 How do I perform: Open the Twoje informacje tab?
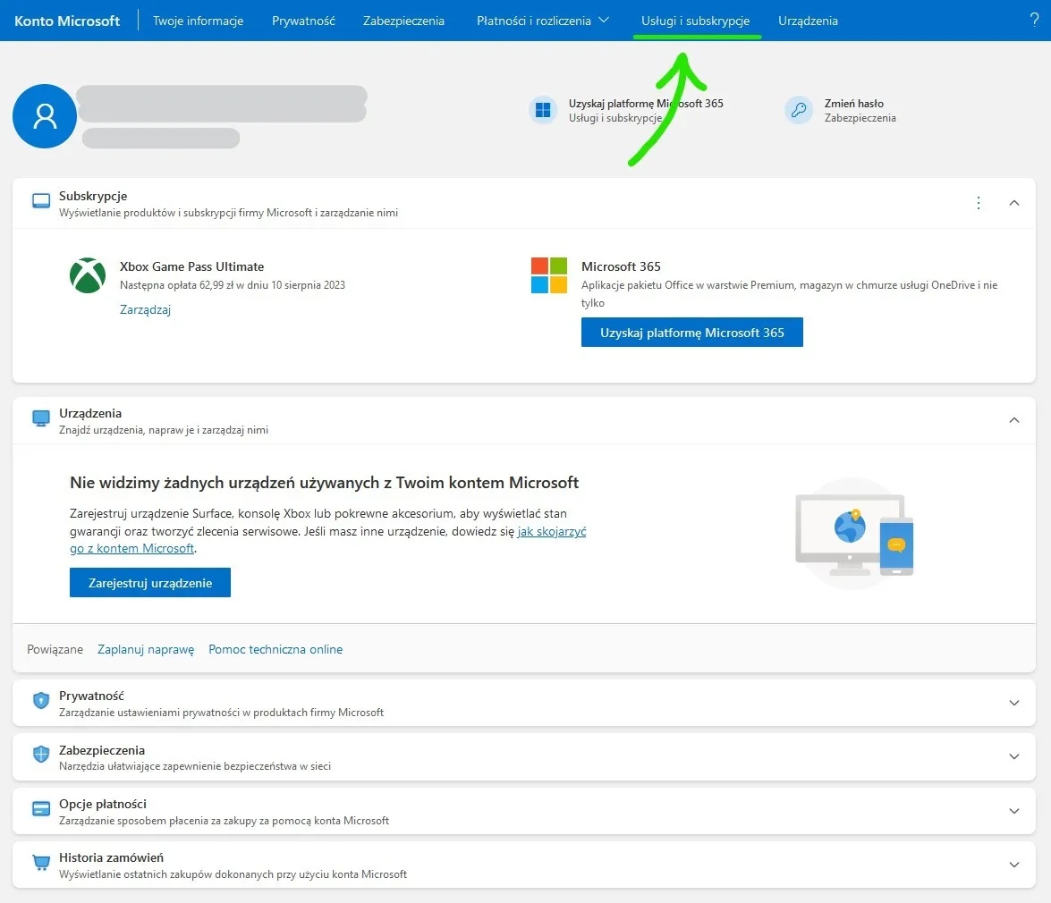pos(198,21)
